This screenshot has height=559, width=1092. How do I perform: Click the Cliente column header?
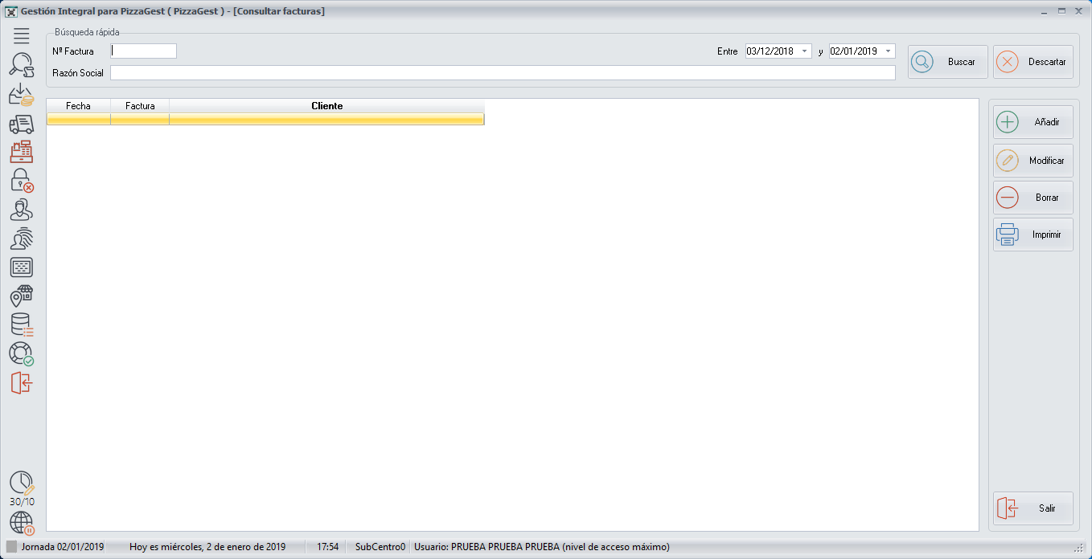pyautogui.click(x=326, y=106)
